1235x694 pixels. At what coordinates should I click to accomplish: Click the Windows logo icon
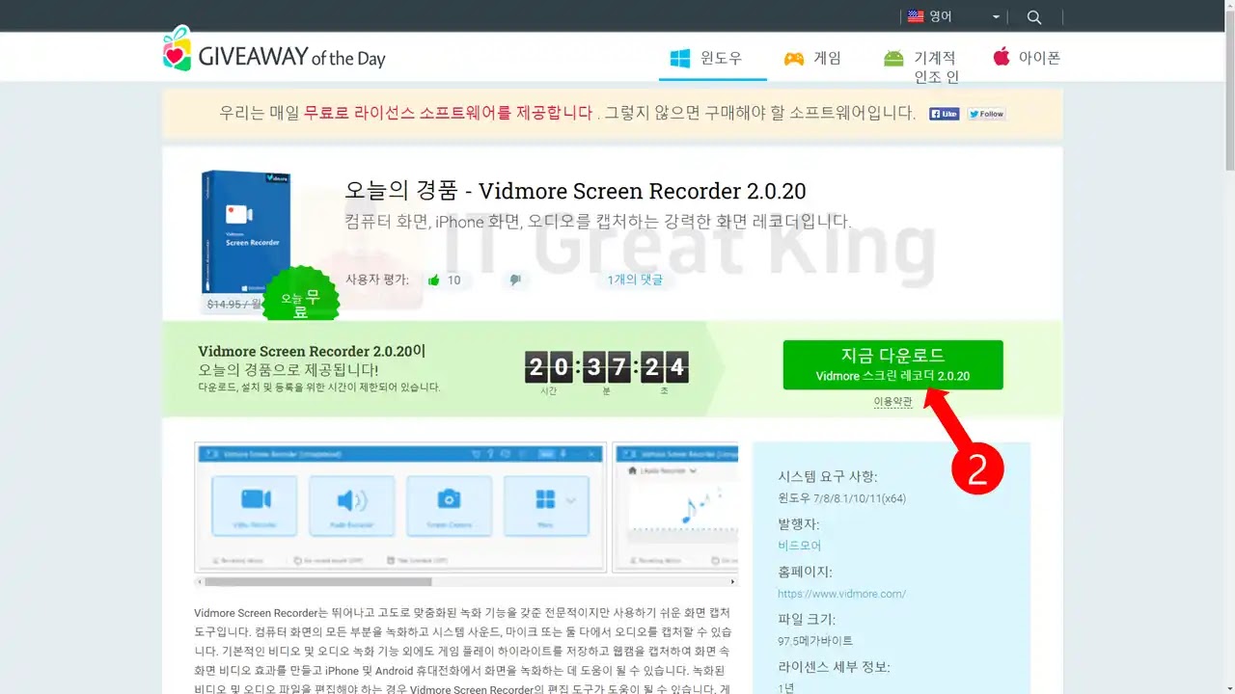[x=680, y=58]
